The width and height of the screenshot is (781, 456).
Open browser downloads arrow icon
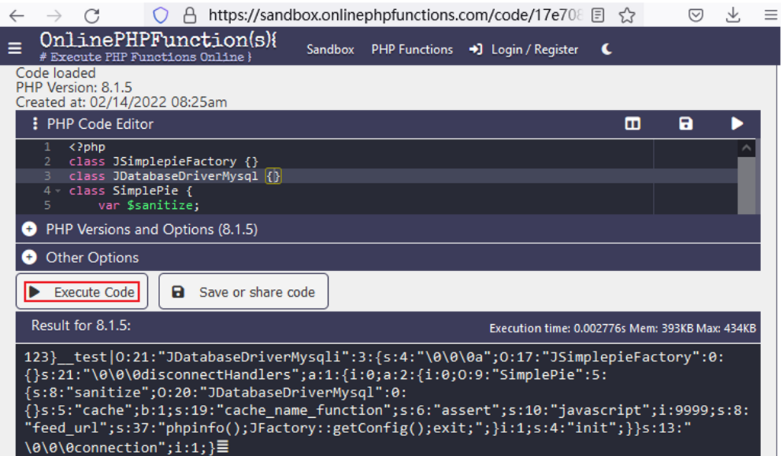[733, 15]
